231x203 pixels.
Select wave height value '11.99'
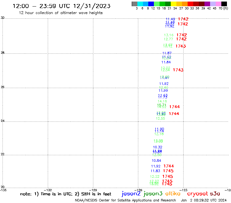click(x=163, y=91)
